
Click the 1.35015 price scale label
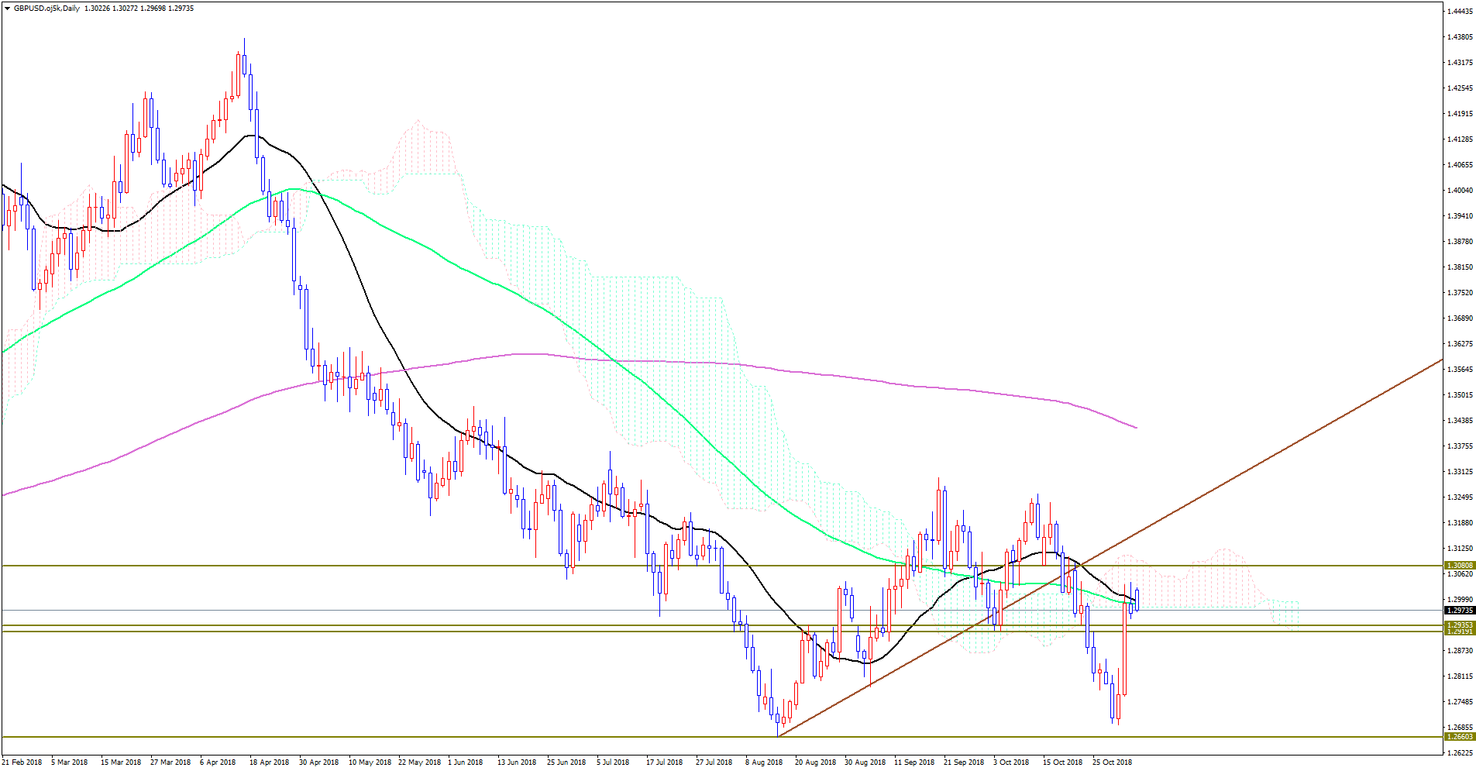tap(1461, 394)
